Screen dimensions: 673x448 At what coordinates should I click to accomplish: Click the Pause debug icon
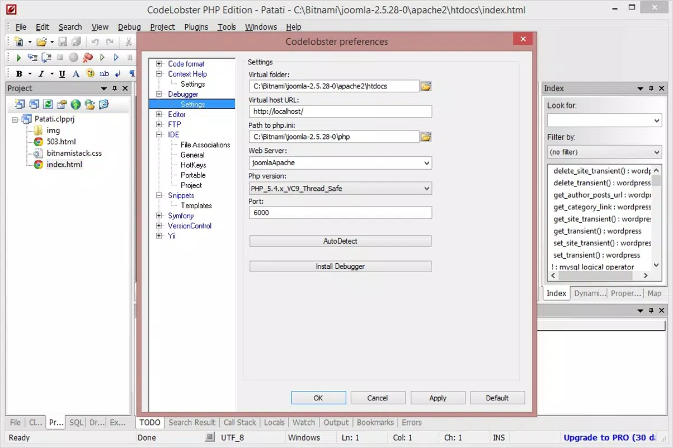pos(130,58)
